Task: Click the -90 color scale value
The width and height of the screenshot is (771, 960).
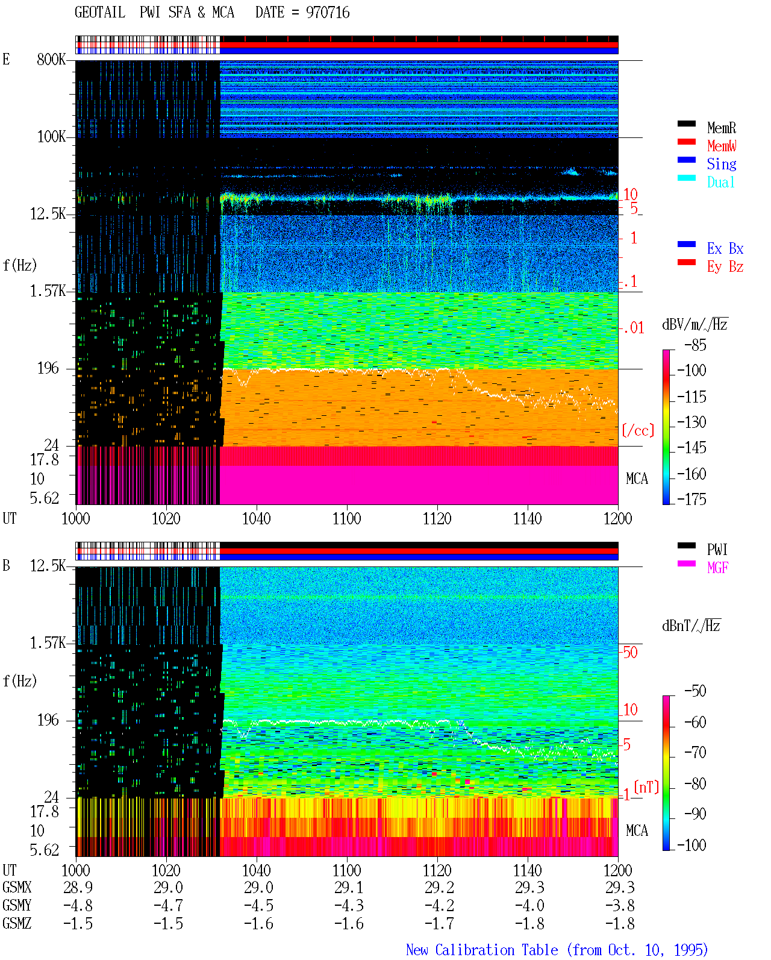Action: point(695,814)
